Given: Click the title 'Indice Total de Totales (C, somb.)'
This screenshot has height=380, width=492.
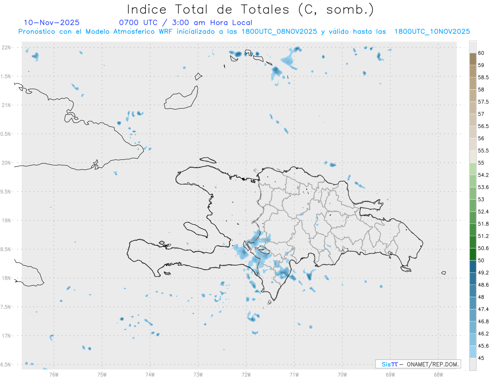Looking at the screenshot, I should click(250, 9).
